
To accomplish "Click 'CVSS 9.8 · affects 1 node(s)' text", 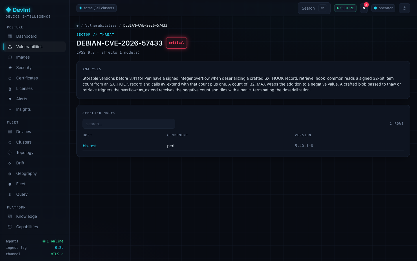I will coord(108,52).
